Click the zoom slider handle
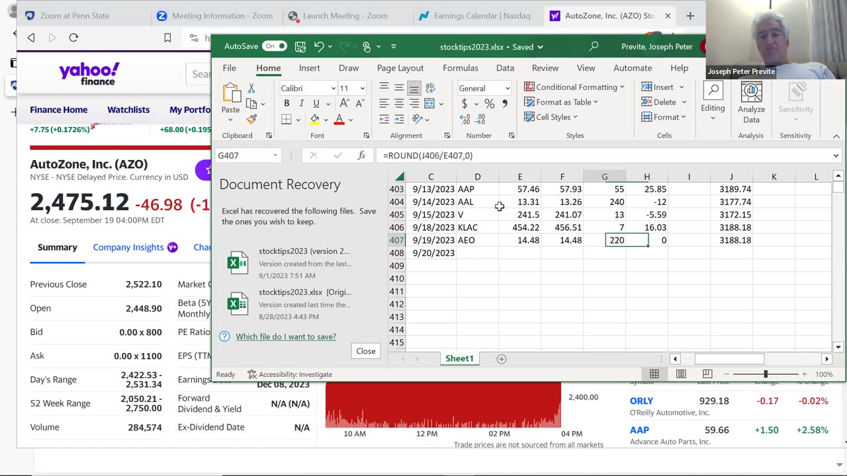 tap(766, 374)
